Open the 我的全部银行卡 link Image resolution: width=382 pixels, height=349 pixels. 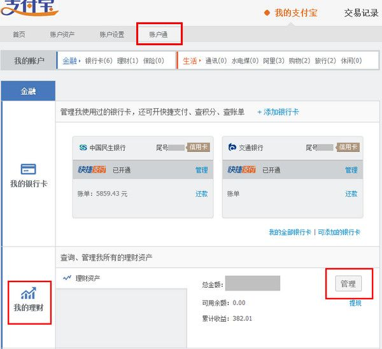tap(290, 232)
